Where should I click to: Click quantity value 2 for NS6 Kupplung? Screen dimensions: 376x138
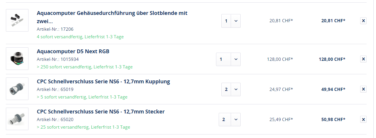(x=226, y=89)
